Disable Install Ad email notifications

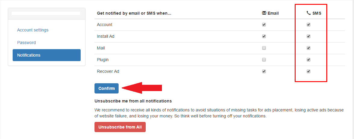pyautogui.click(x=264, y=36)
